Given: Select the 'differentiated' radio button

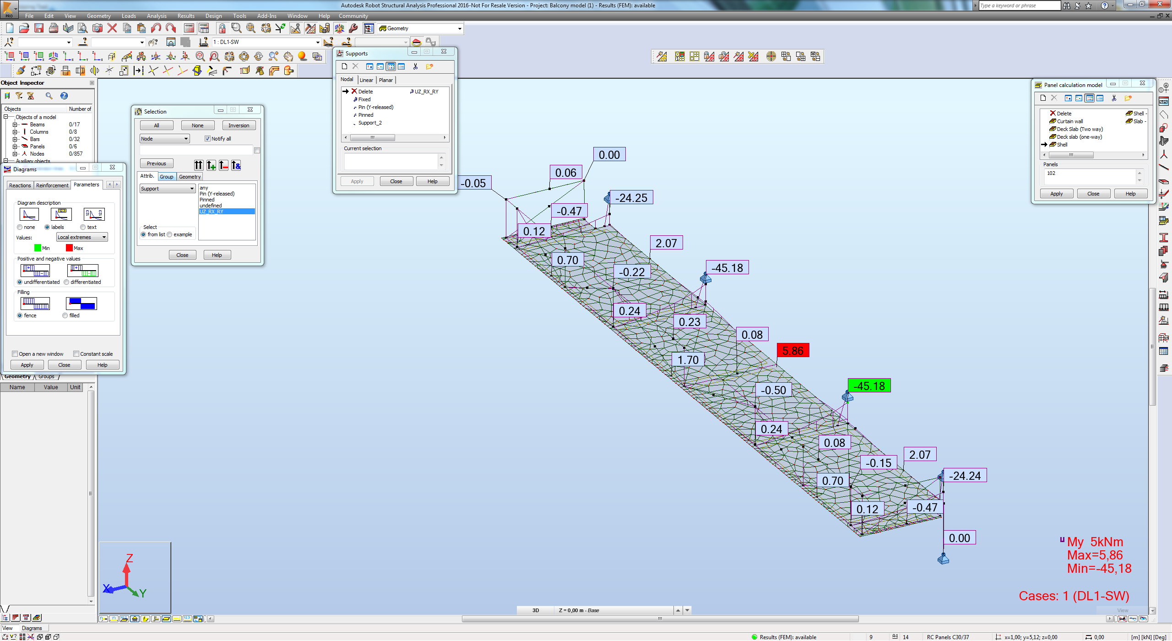Looking at the screenshot, I should pyautogui.click(x=67, y=282).
